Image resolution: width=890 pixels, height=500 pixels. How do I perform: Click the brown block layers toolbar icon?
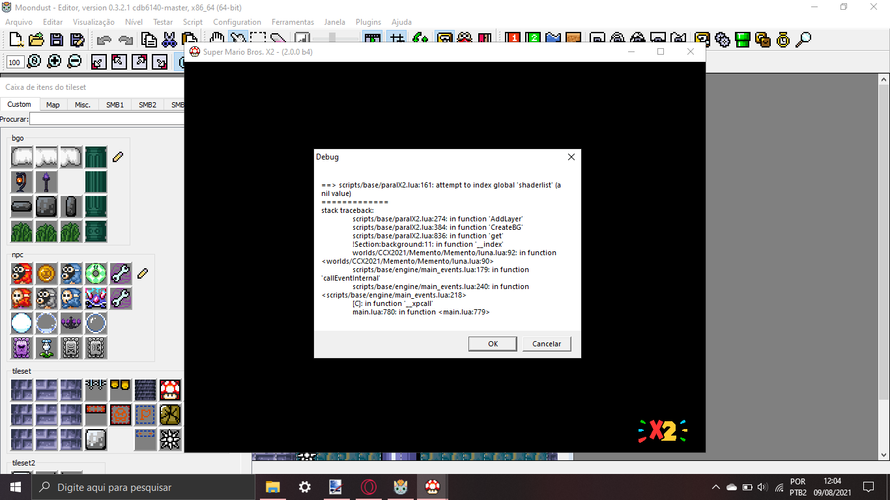click(x=763, y=39)
